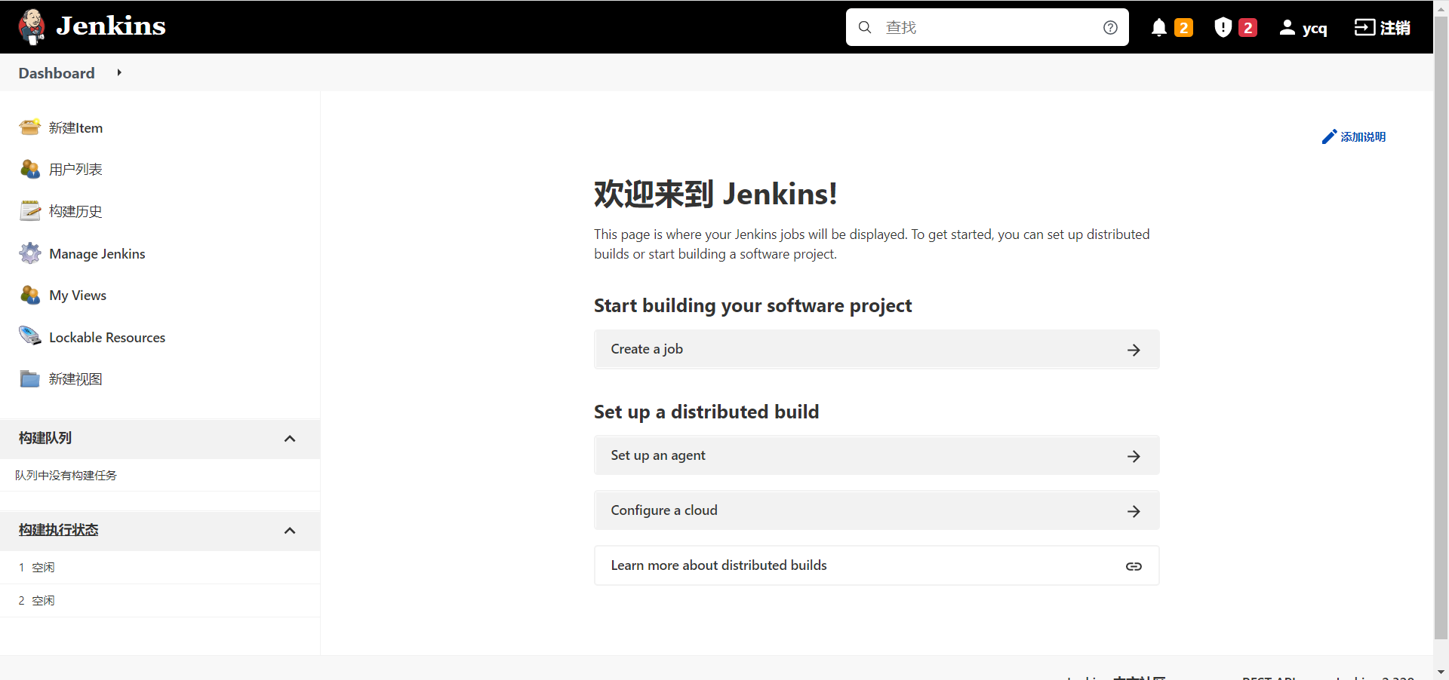Image resolution: width=1449 pixels, height=680 pixels.
Task: Open Learn more about distributed builds link
Action: pyautogui.click(x=876, y=565)
